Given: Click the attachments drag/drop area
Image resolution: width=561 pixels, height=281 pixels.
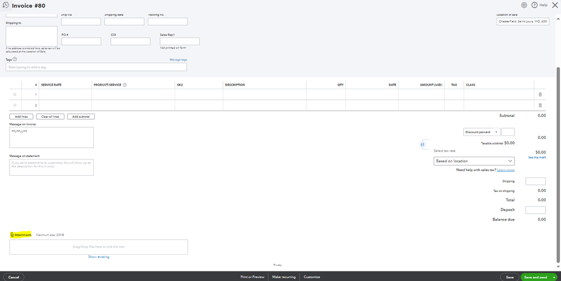Looking at the screenshot, I should click(99, 247).
